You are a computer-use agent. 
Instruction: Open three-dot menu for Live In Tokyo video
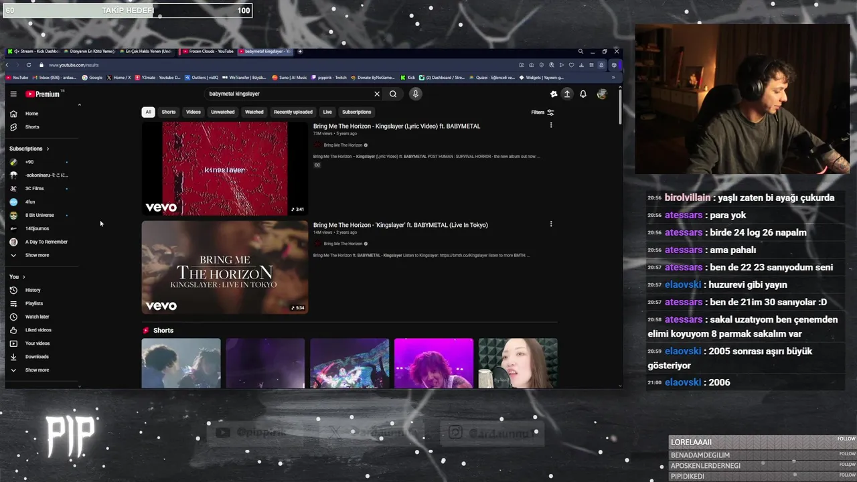(x=551, y=224)
